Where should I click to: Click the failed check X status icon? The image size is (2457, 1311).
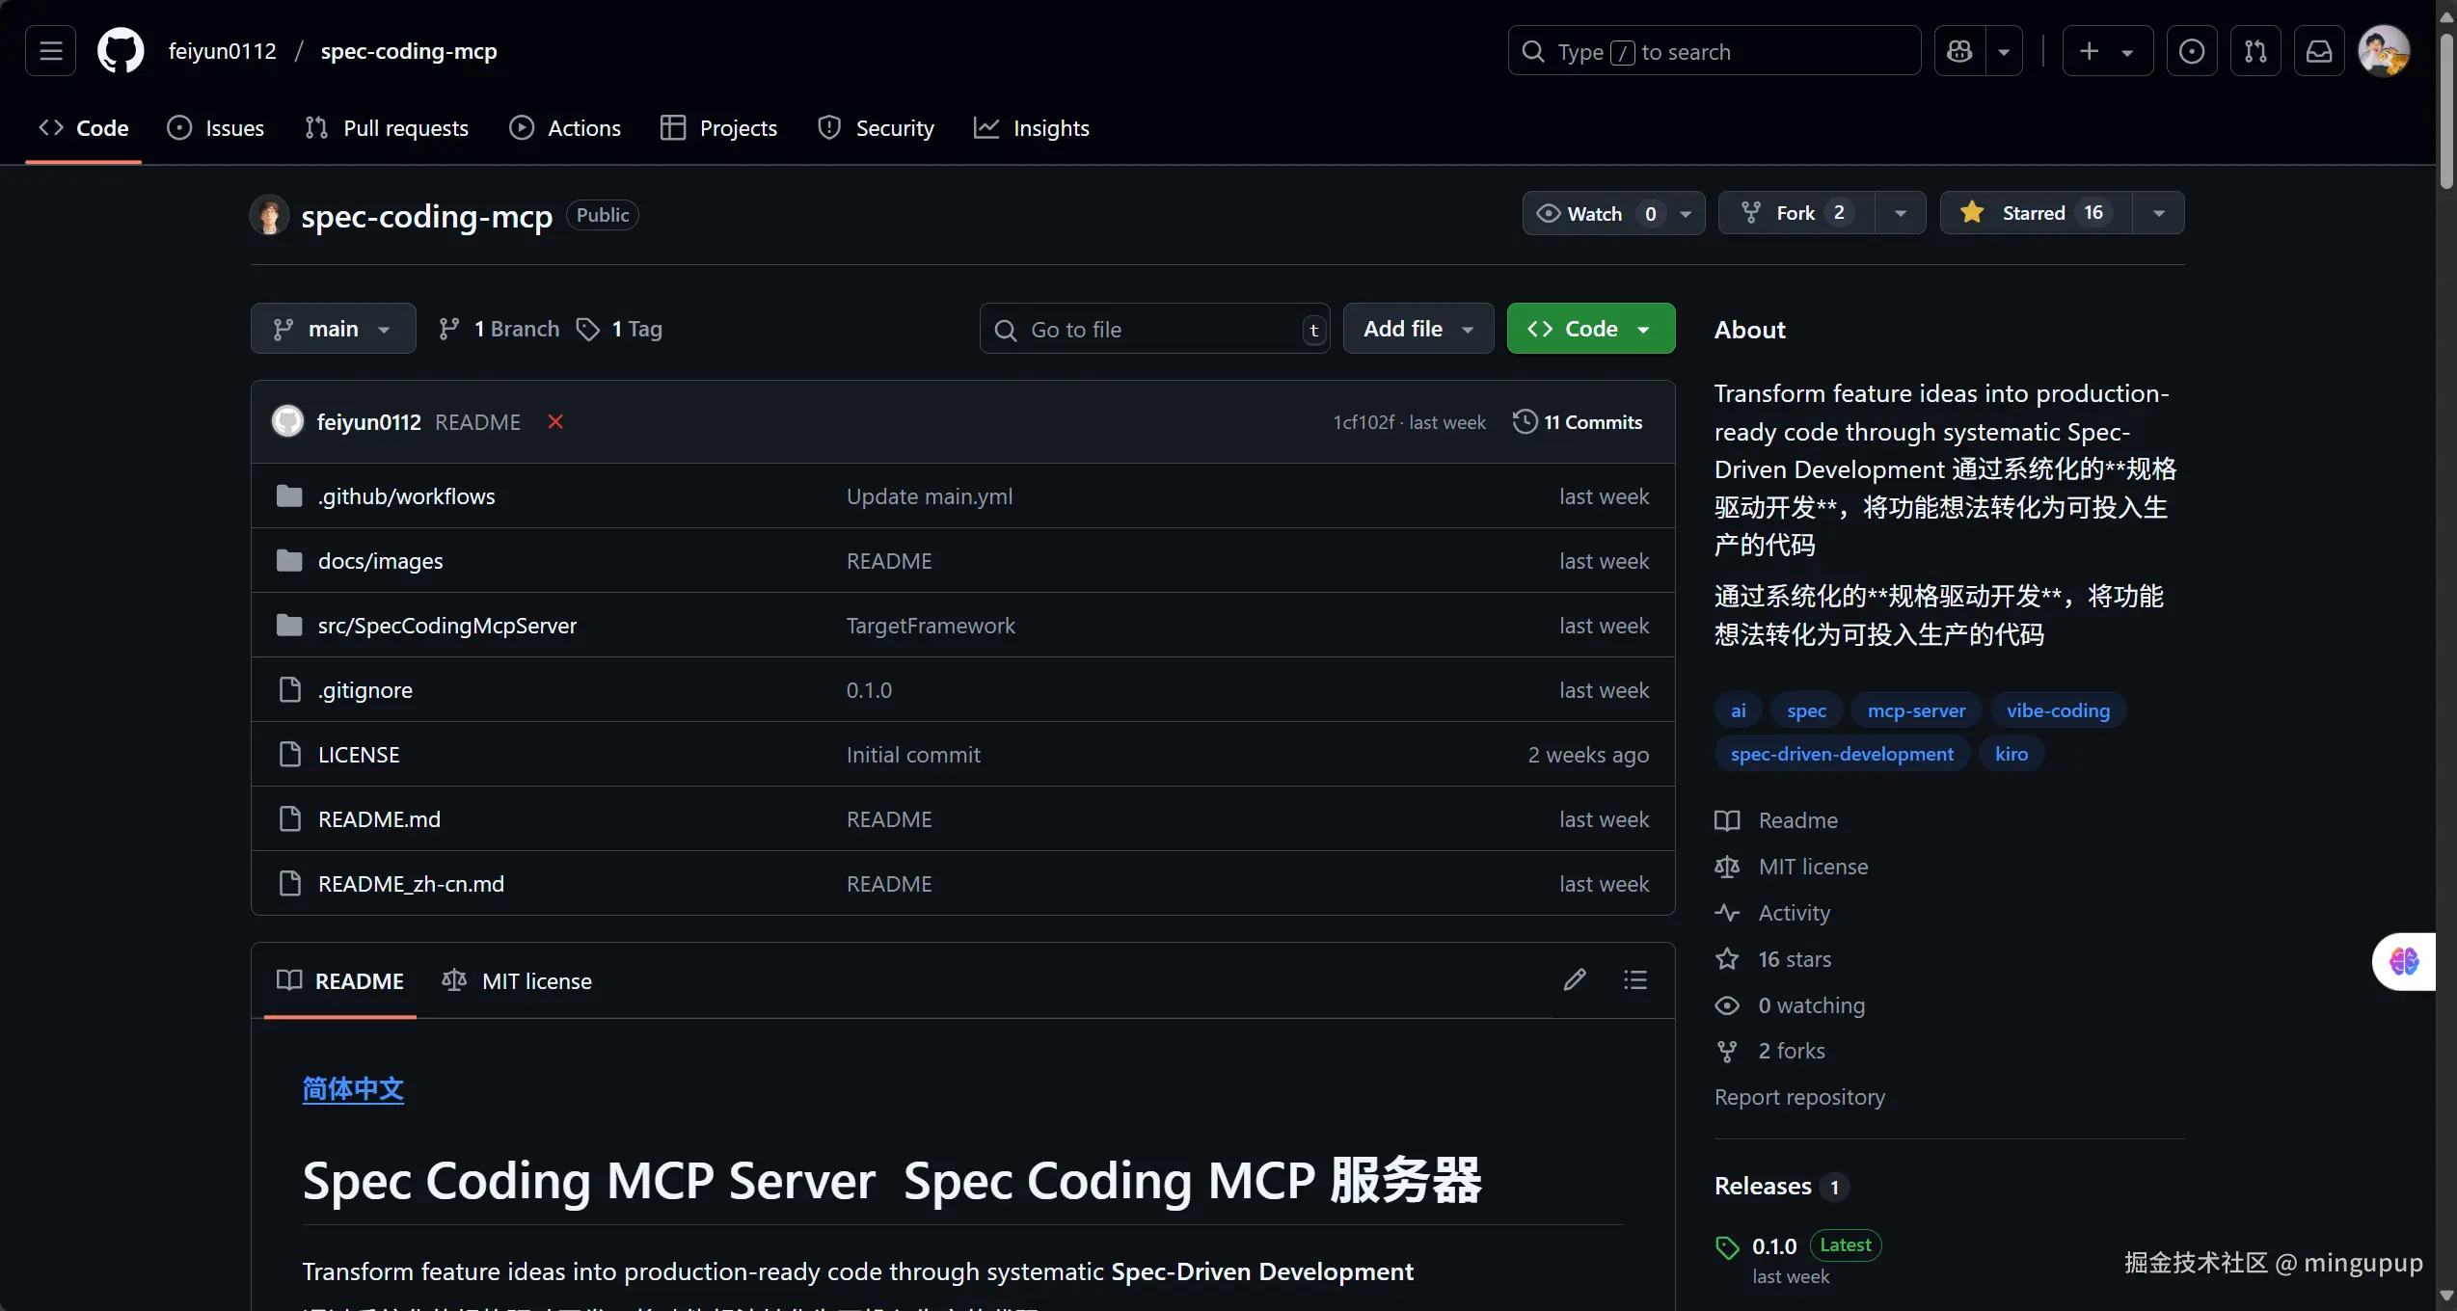click(x=555, y=422)
